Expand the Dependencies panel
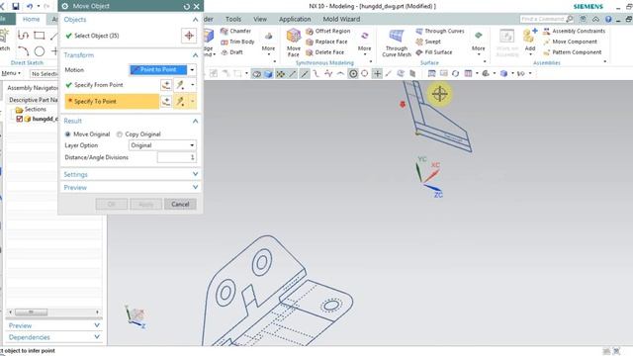The image size is (633, 356). coord(97,337)
